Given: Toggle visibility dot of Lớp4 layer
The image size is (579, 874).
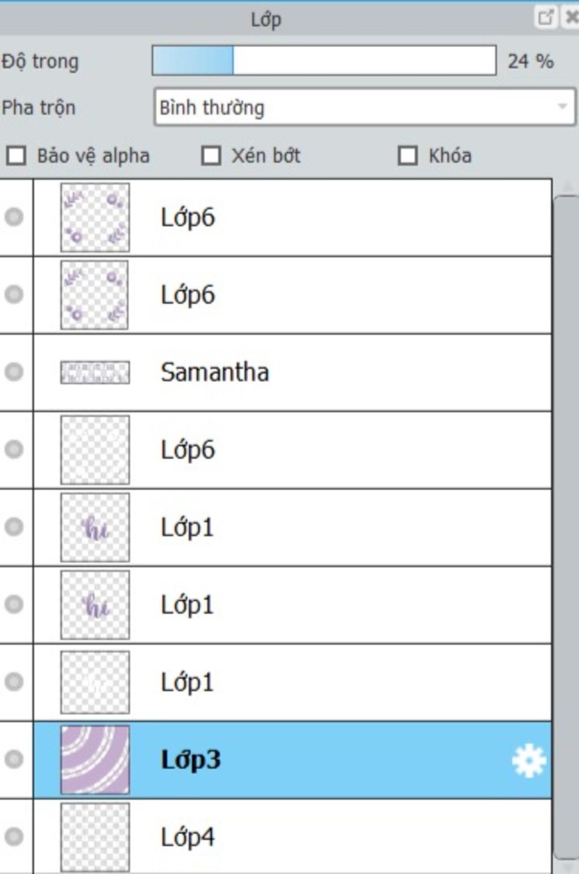Looking at the screenshot, I should click(14, 837).
